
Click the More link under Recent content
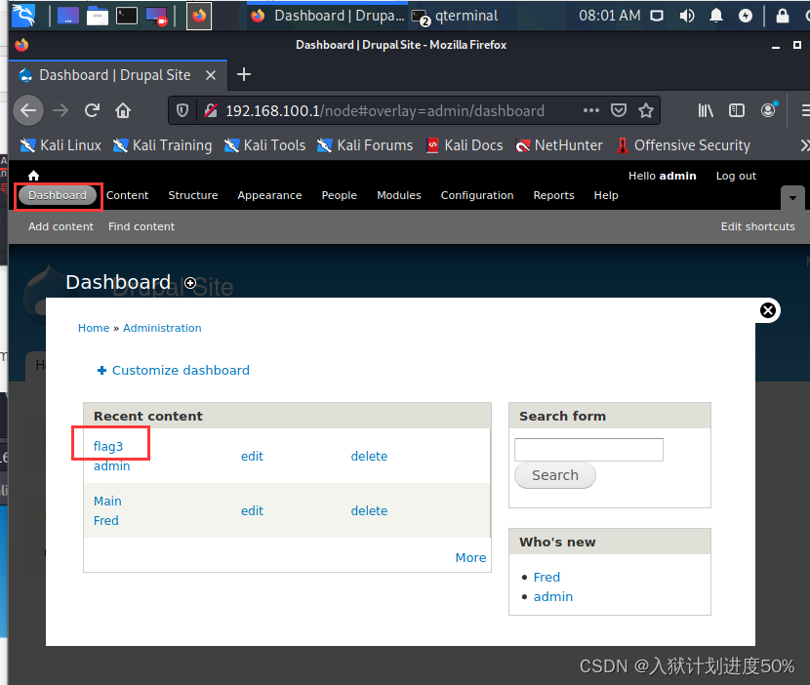coord(470,558)
